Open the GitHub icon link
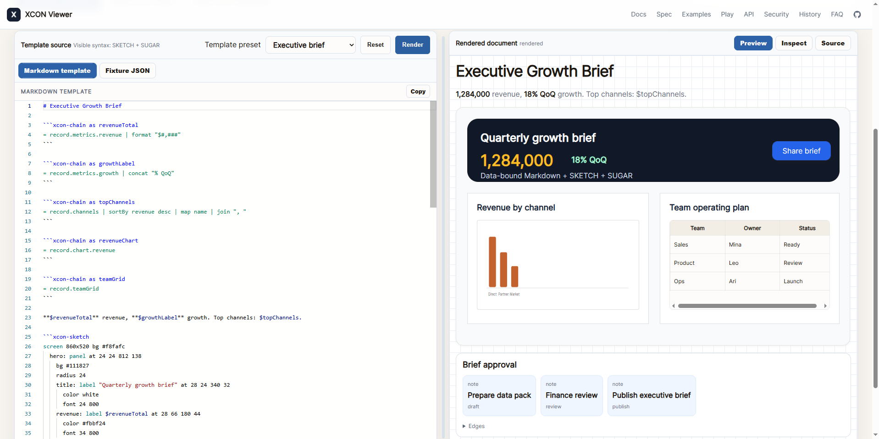 [x=857, y=15]
